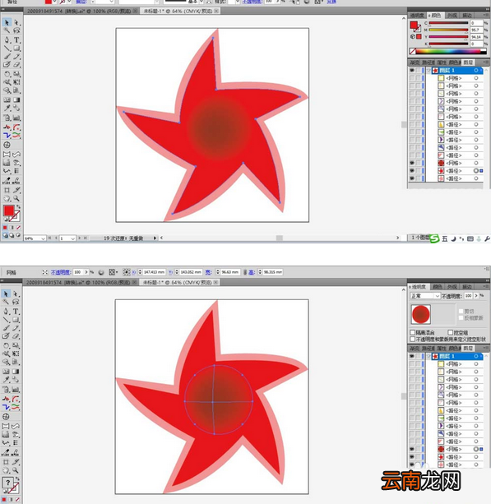The width and height of the screenshot is (491, 504).
Task: Expand opacity slider arrow in lower control bar
Action: 86,272
